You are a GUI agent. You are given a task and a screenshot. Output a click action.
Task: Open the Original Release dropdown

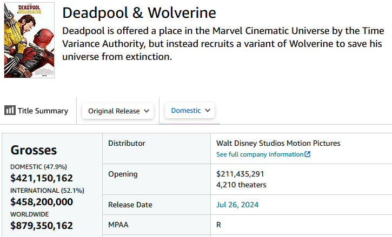pos(118,111)
